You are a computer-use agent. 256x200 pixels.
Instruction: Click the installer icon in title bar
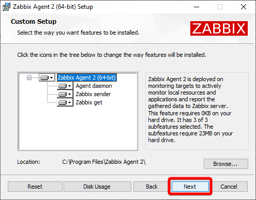click(6, 7)
